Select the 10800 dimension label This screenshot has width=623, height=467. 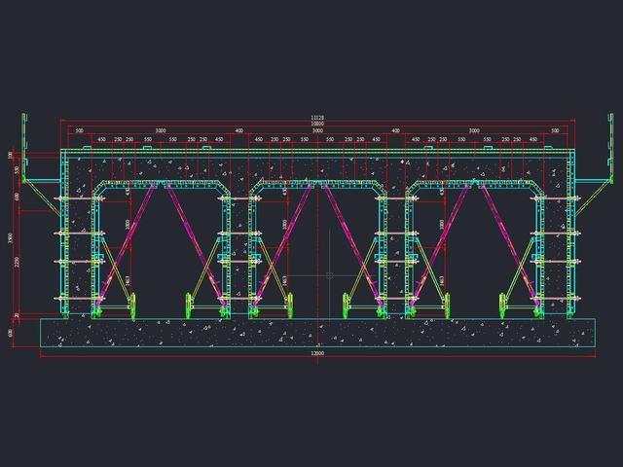click(317, 124)
